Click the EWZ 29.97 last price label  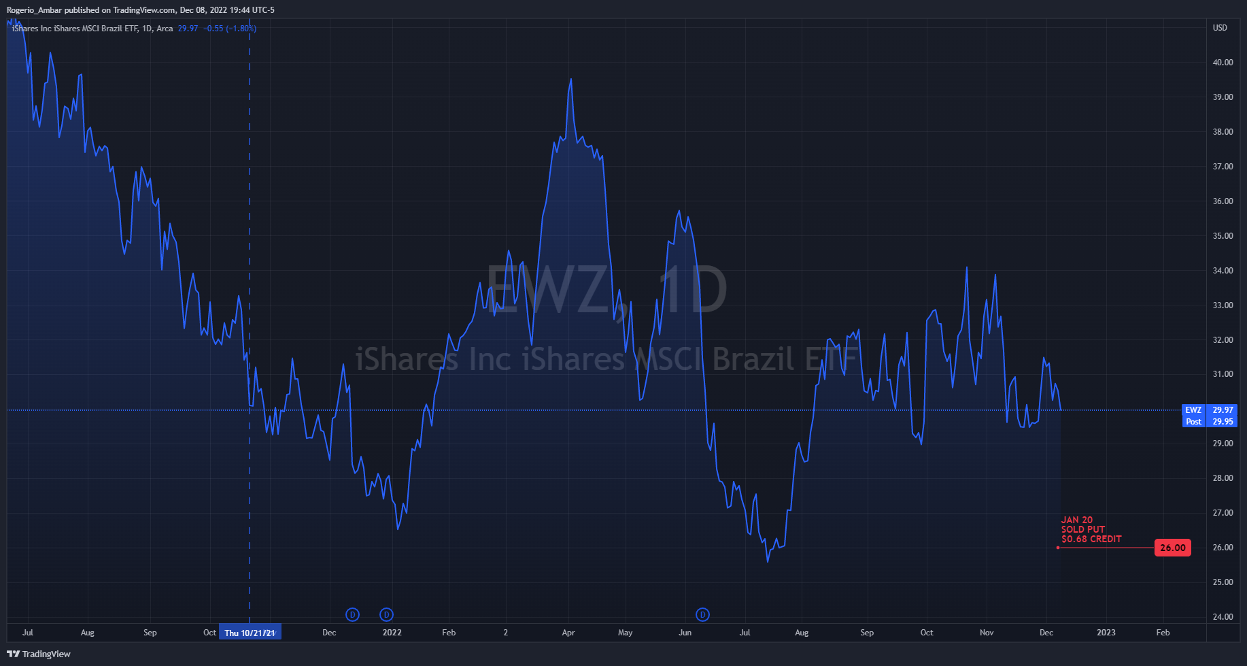1210,410
